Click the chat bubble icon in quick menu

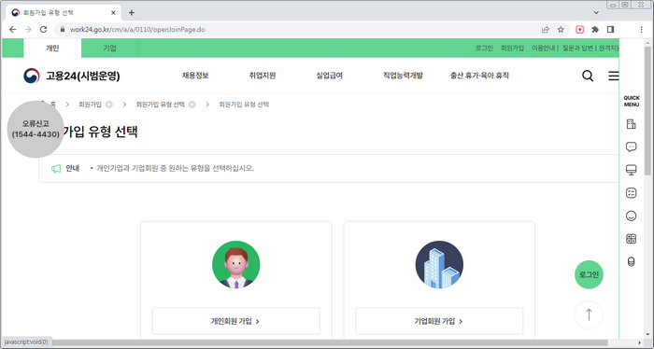pyautogui.click(x=631, y=147)
